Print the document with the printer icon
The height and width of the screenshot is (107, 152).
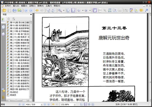tap(14, 10)
